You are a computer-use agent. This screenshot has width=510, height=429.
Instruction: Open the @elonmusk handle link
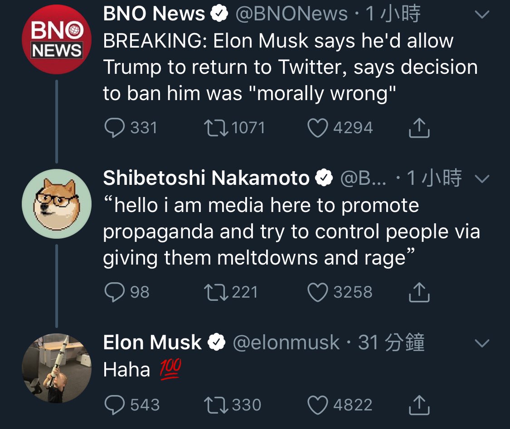tap(286, 342)
